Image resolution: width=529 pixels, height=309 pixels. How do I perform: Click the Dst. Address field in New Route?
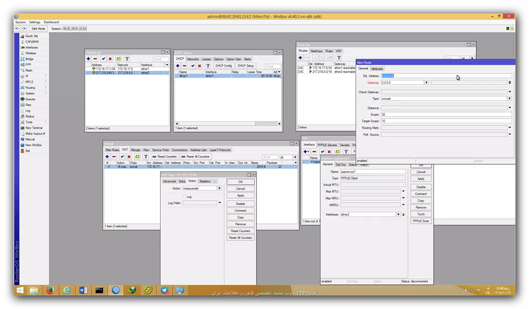tap(446, 76)
